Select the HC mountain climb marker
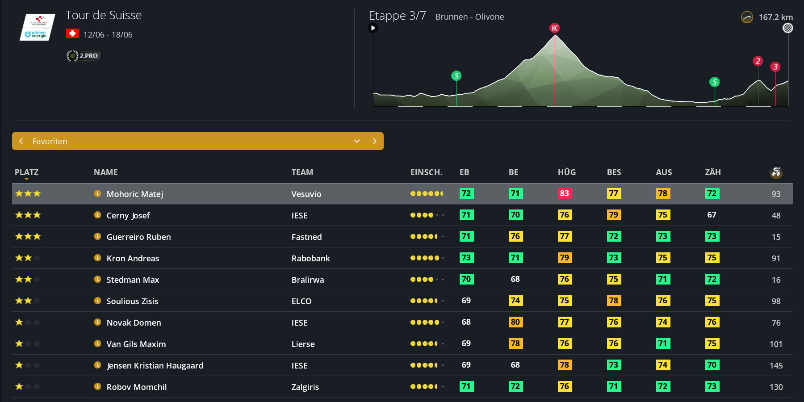 (554, 28)
